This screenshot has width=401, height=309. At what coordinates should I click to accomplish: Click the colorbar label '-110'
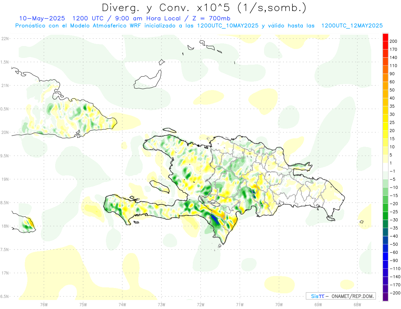tap(396, 268)
